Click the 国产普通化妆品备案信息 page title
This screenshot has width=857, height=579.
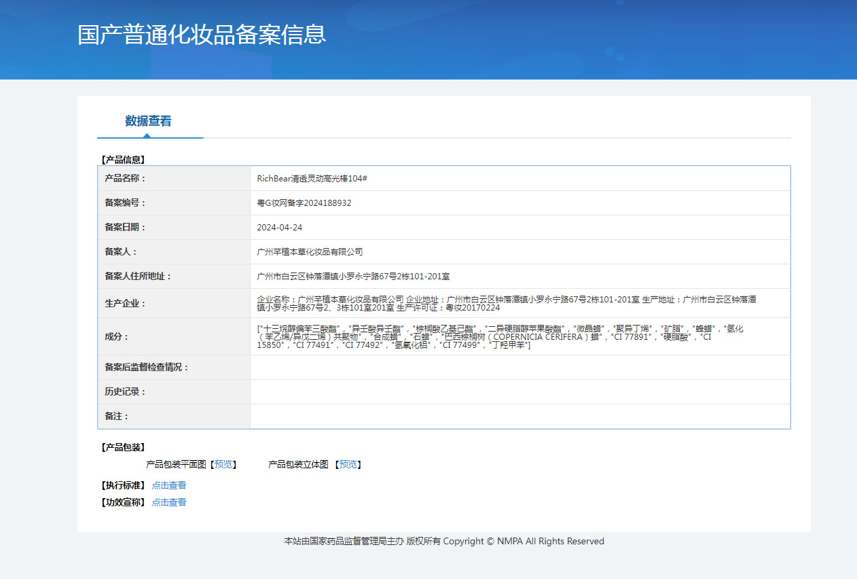[202, 35]
